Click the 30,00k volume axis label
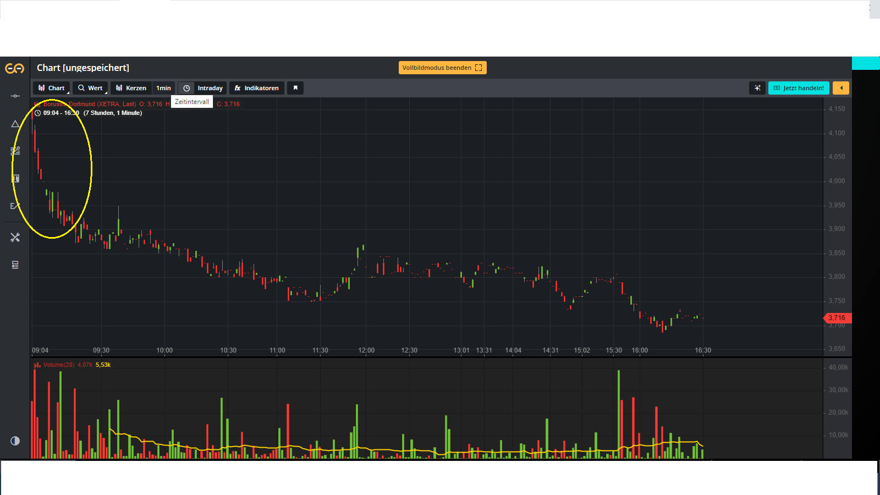880x495 pixels. 838,390
